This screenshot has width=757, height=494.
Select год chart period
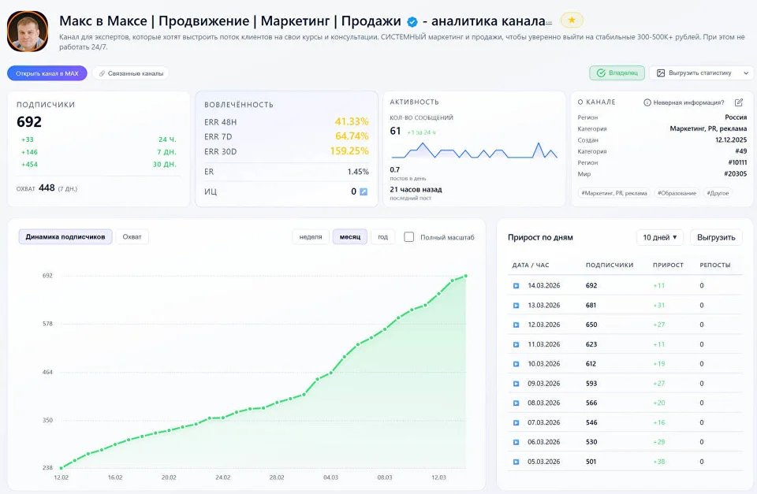[383, 237]
